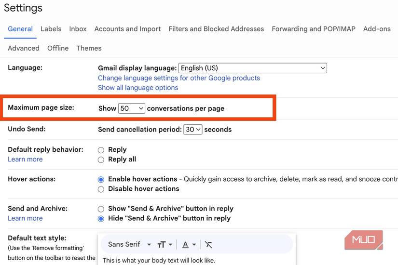Choose Disable hover actions option

pos(101,189)
